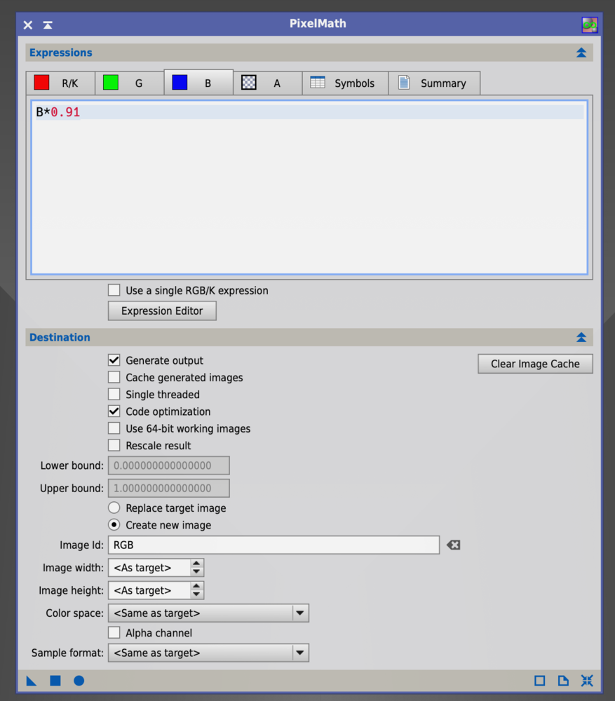Apply the PixelMath process globally (square icon)
This screenshot has height=701, width=615.
[55, 681]
